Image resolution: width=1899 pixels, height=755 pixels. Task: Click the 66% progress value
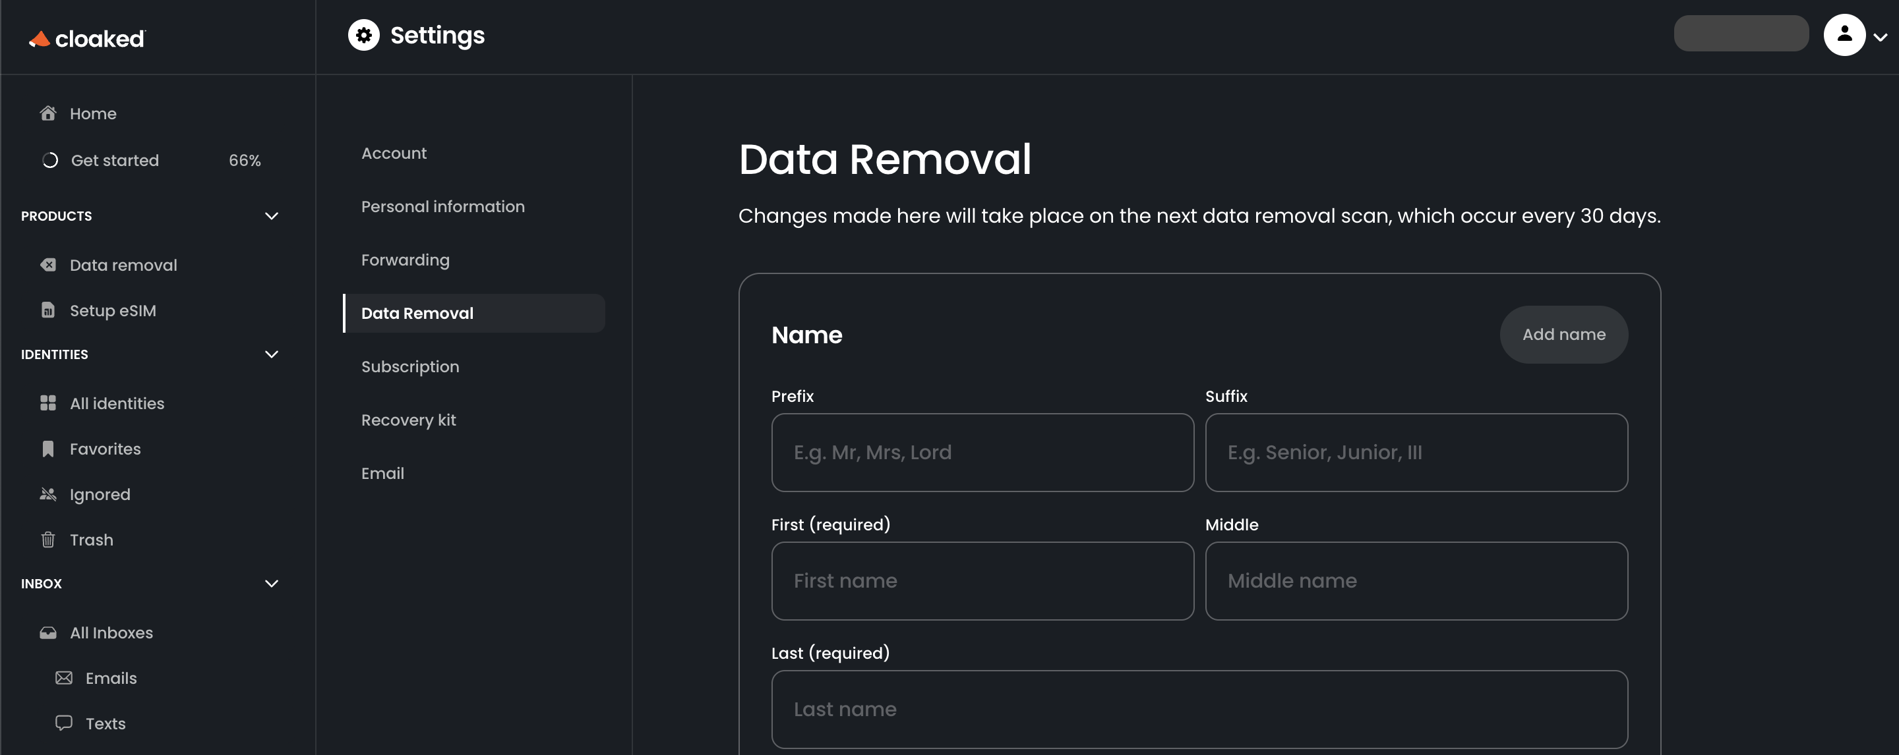click(x=245, y=161)
